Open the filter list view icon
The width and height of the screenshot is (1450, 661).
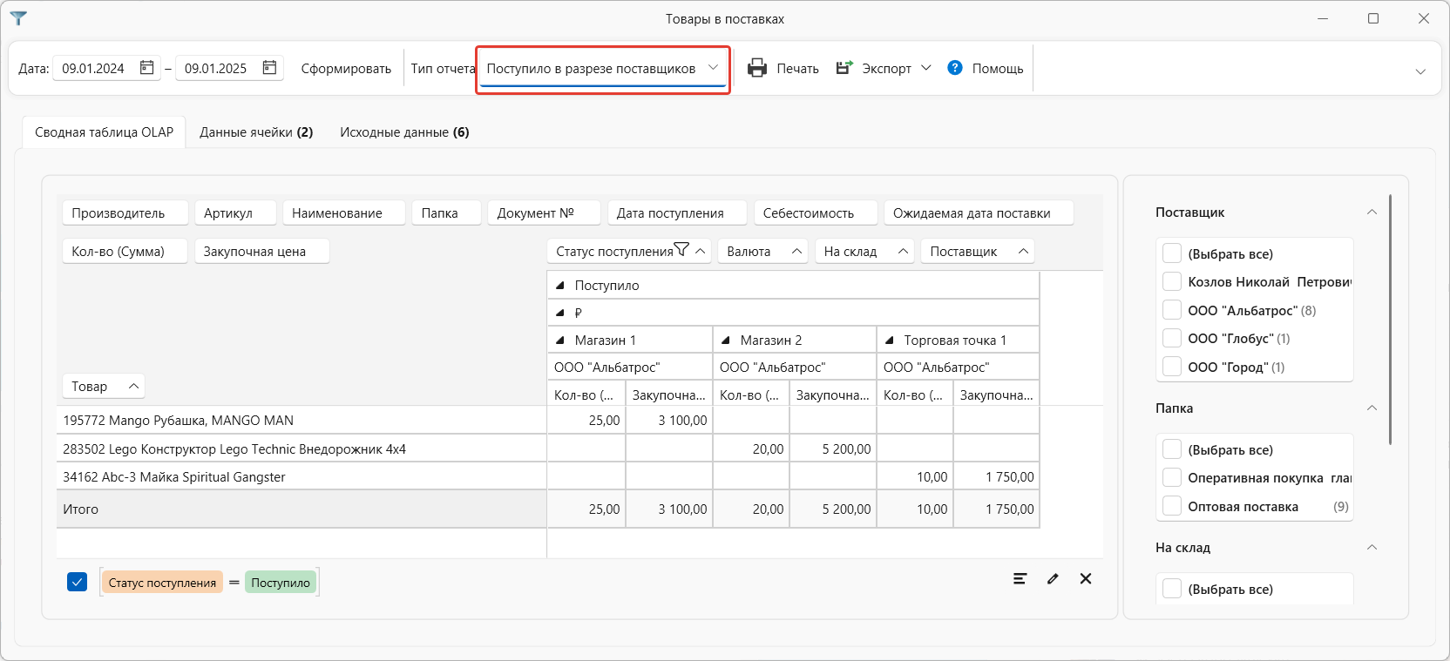1020,578
